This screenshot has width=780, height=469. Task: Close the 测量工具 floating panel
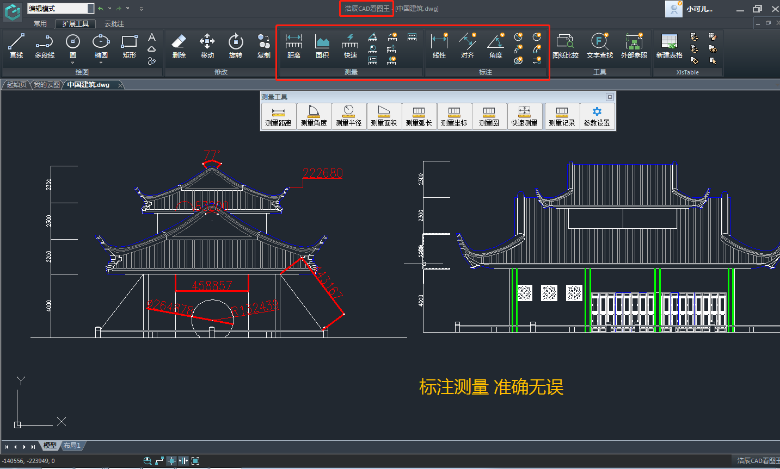pos(610,97)
